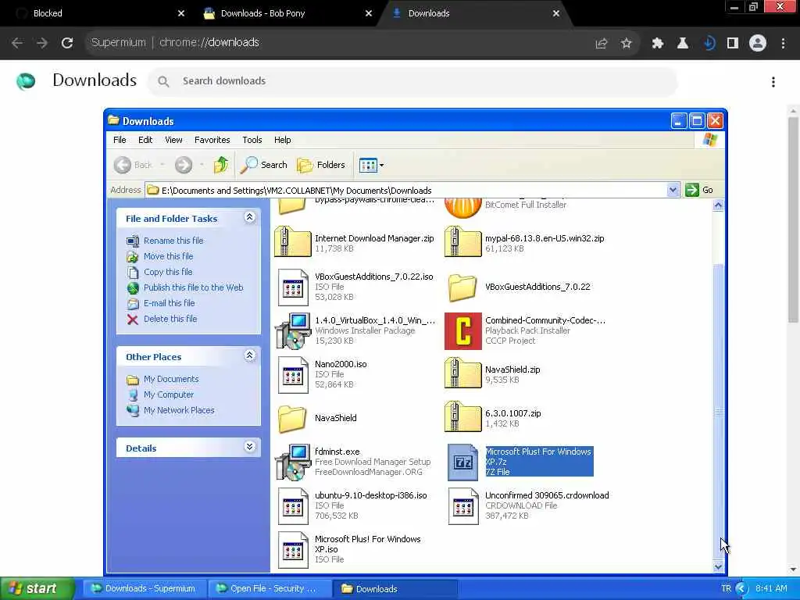Open the browser three-dot main menu

pyautogui.click(x=783, y=44)
